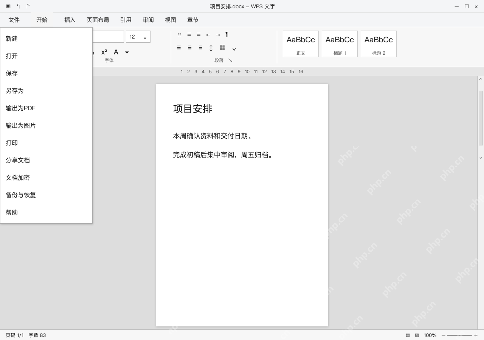Undo the last action in the title bar

pyautogui.click(x=18, y=6)
